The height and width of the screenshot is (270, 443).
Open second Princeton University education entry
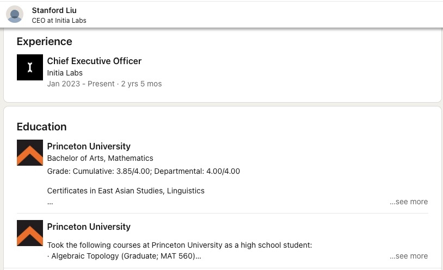(x=89, y=227)
